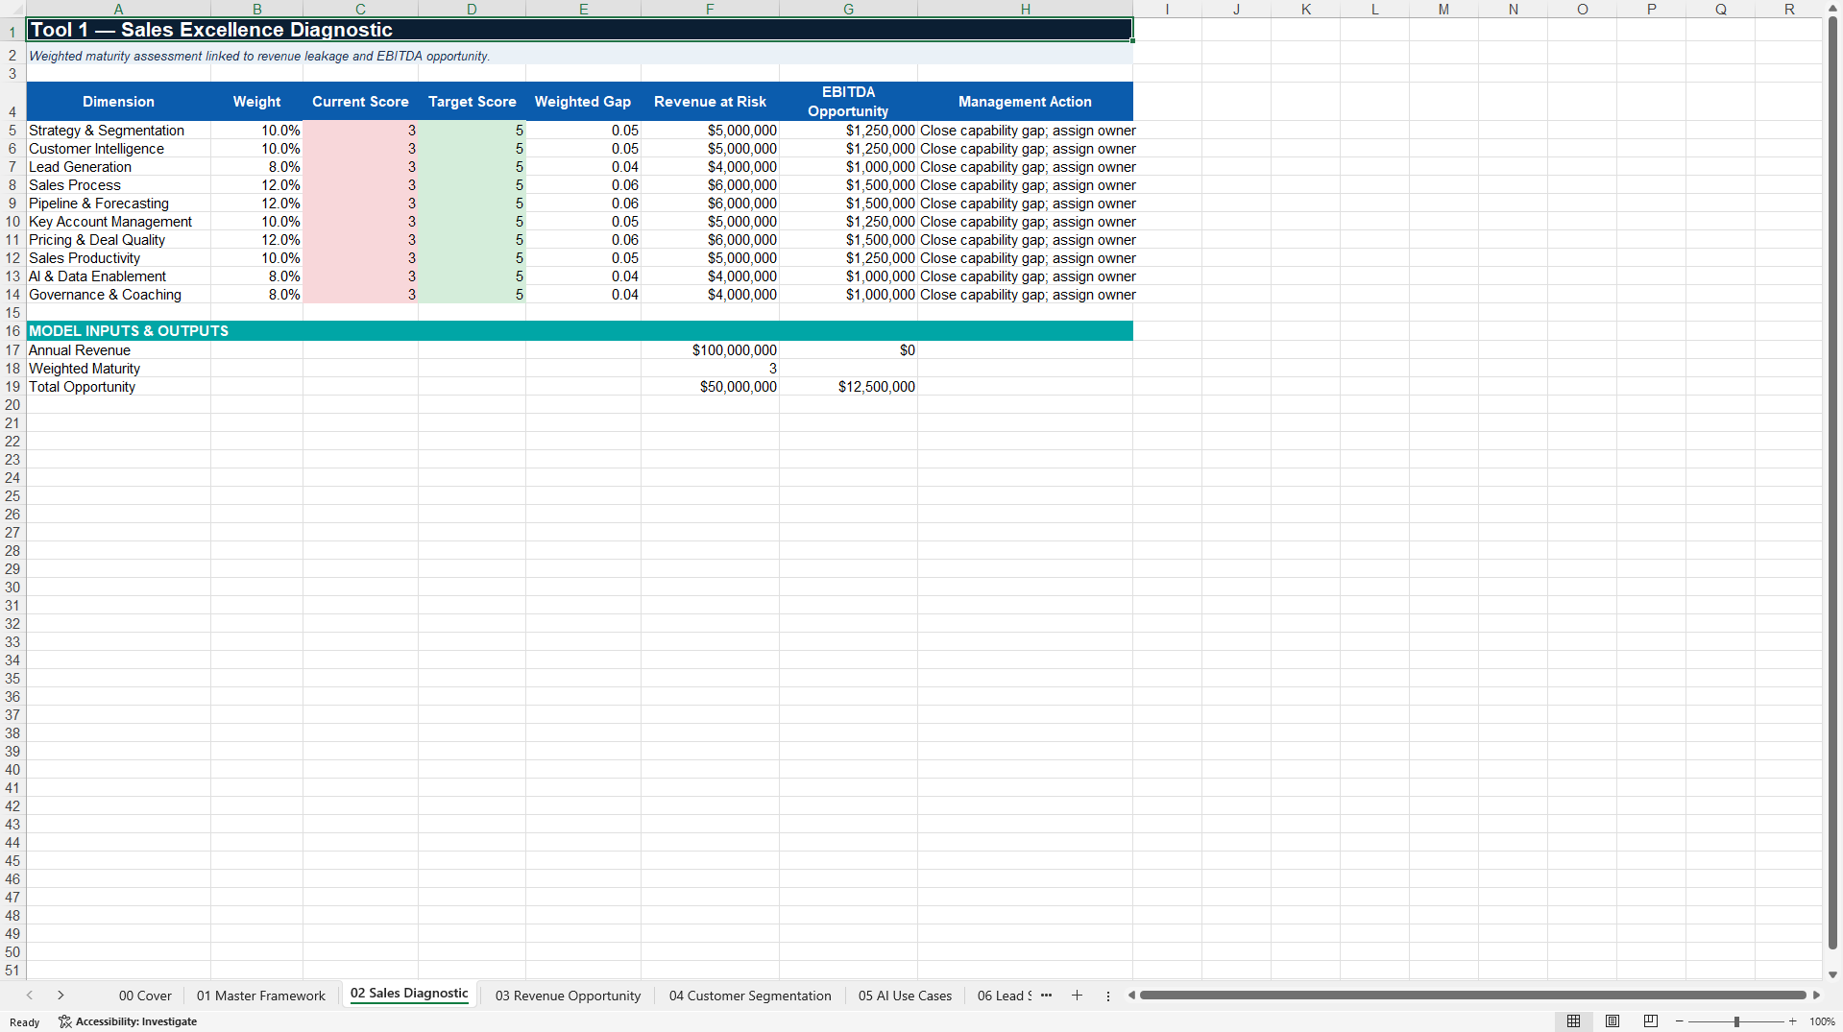
Task: Open the 03 Revenue Opportunity sheet tab
Action: click(x=568, y=996)
